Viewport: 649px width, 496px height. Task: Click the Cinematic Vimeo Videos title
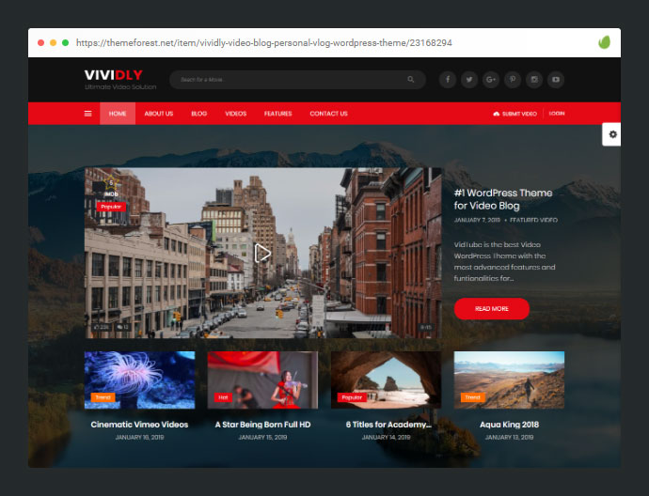point(139,425)
